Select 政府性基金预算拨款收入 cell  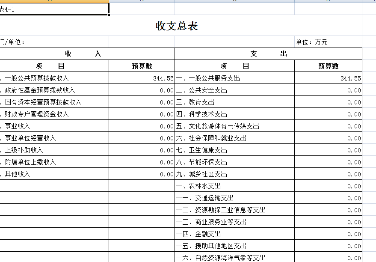point(54,90)
